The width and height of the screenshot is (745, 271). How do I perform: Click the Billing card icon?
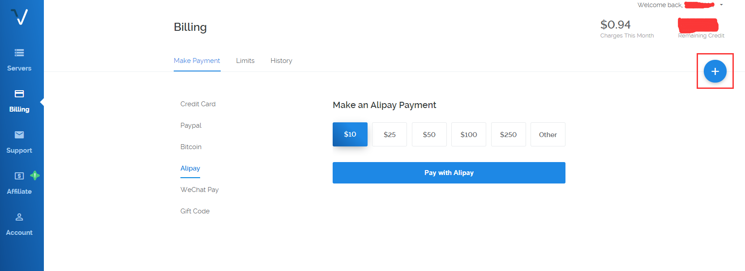pyautogui.click(x=19, y=94)
